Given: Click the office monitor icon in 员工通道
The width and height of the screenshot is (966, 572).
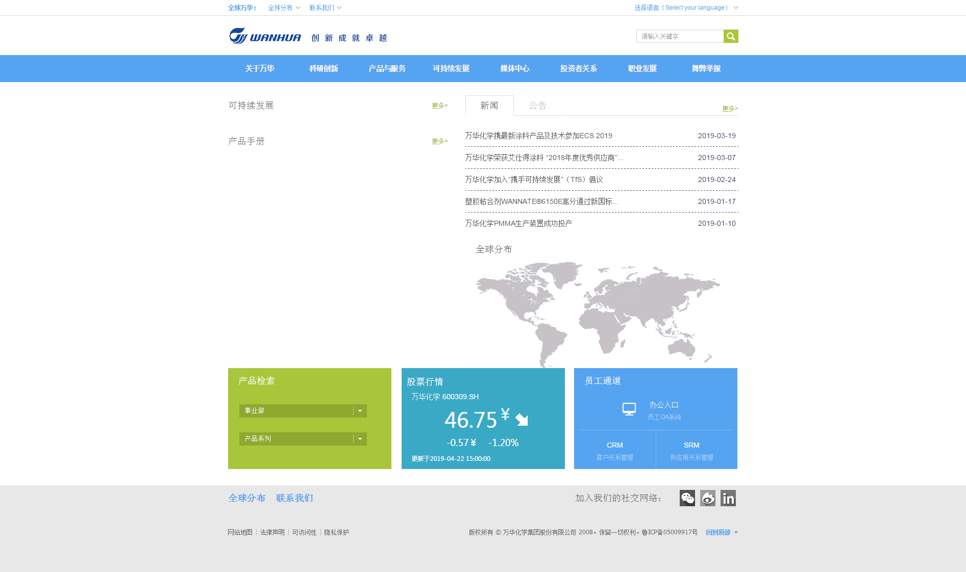Looking at the screenshot, I should 629,409.
